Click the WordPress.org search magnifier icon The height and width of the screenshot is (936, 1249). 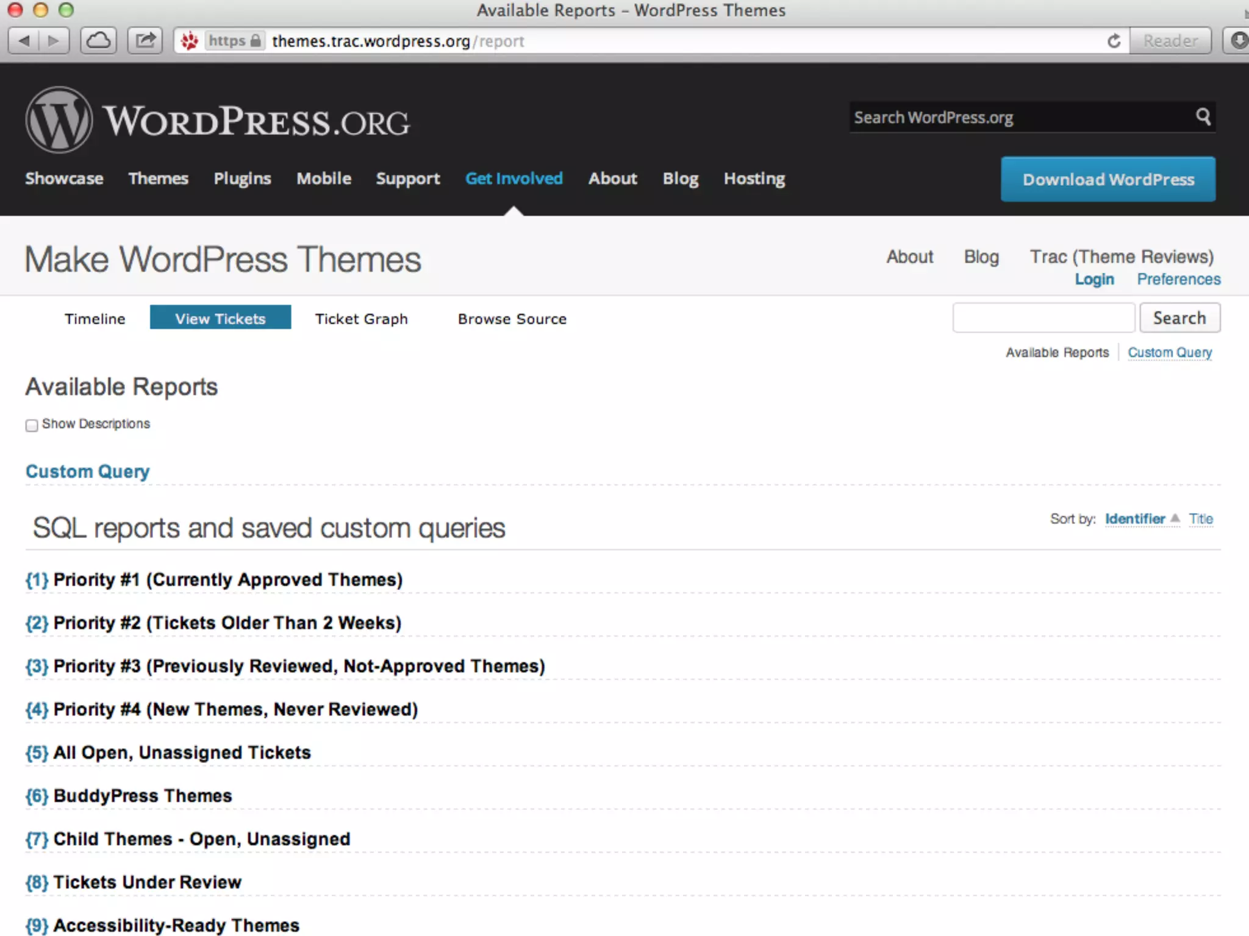[1203, 116]
